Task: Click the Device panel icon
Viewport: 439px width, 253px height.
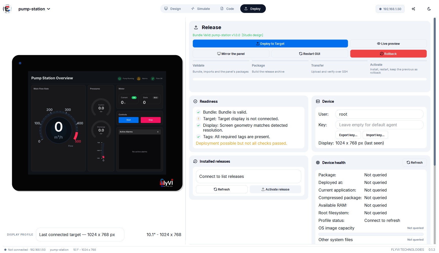Action: click(x=318, y=101)
